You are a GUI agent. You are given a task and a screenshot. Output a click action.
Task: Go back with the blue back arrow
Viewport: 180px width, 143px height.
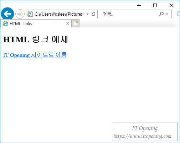(7, 14)
